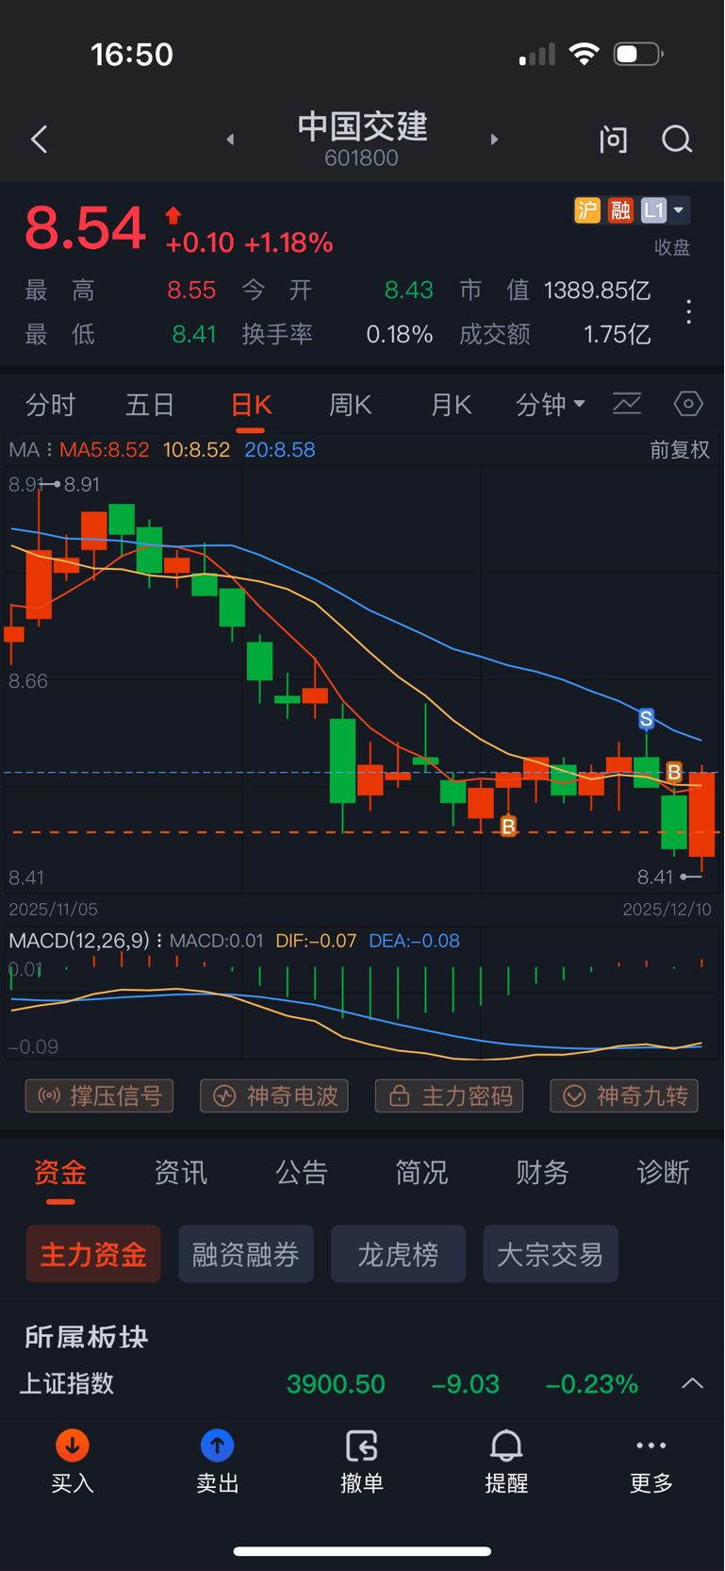Expand the 上证指数 index bar with the chevron
Image resolution: width=725 pixels, height=1571 pixels.
click(x=692, y=1384)
